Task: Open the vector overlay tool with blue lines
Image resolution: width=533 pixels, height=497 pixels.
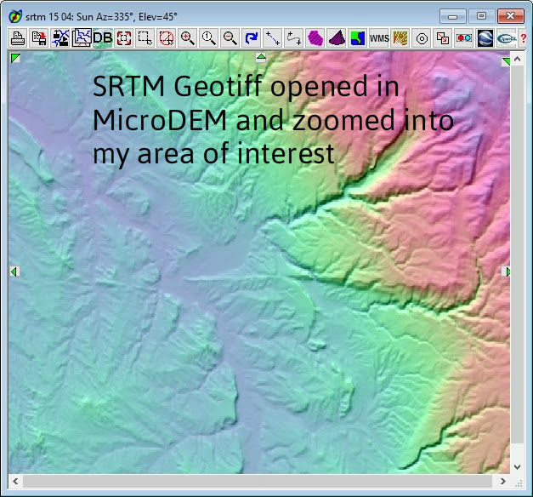Action: click(x=60, y=38)
